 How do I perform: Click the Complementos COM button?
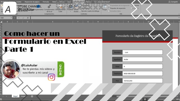pyautogui.click(x=60, y=8)
